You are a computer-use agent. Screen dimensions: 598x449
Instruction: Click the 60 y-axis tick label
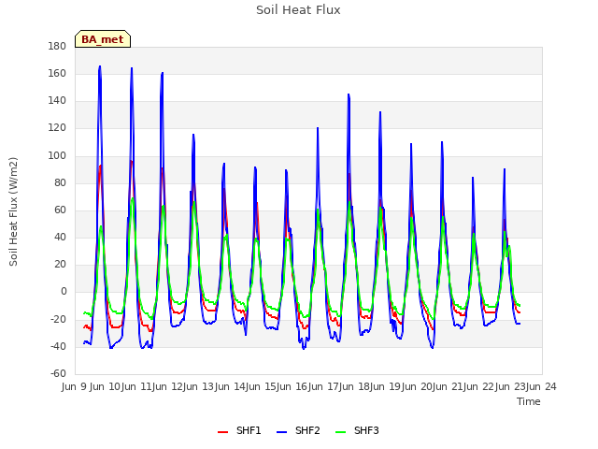pyautogui.click(x=60, y=210)
